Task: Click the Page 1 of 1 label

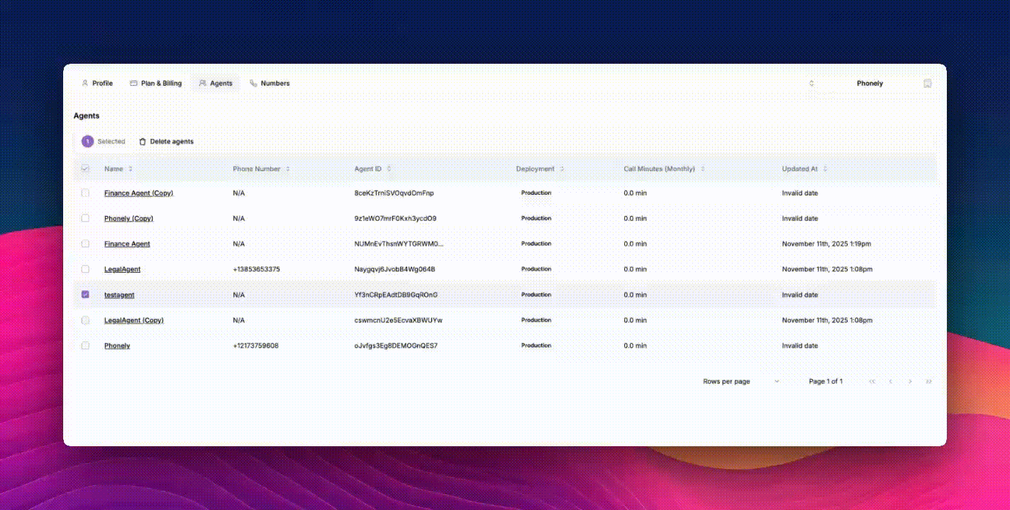Action: click(x=826, y=381)
